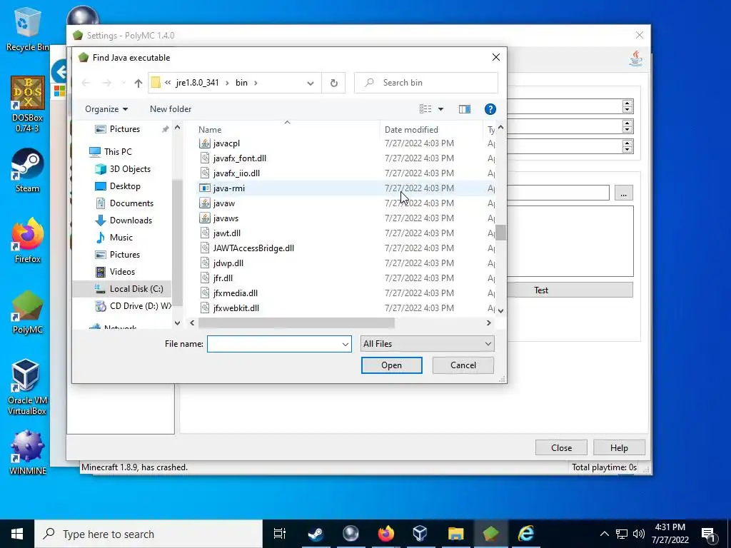
Task: Expand File name combo box dropdown
Action: (345, 344)
